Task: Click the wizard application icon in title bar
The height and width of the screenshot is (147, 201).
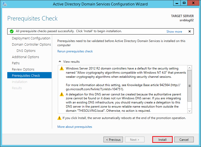Action: [5, 4]
